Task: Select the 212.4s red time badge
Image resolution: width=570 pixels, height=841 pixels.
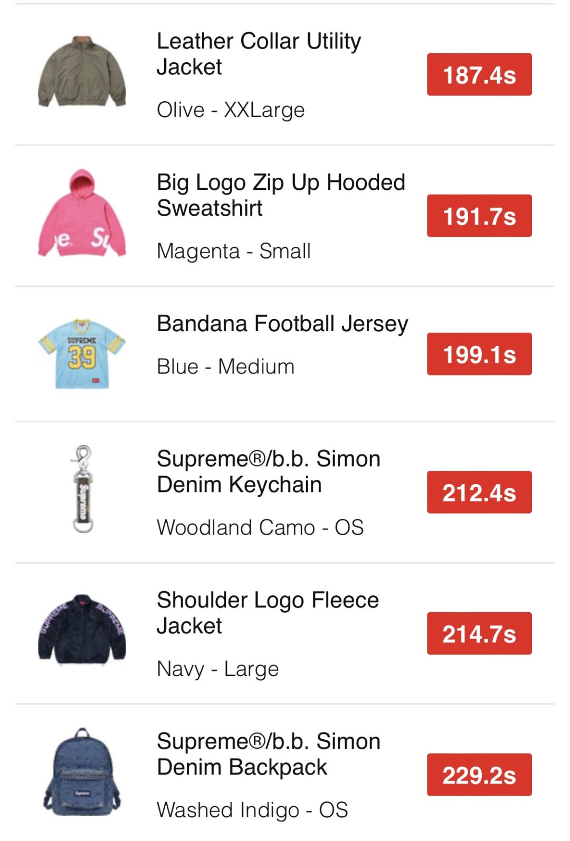Action: click(x=479, y=492)
